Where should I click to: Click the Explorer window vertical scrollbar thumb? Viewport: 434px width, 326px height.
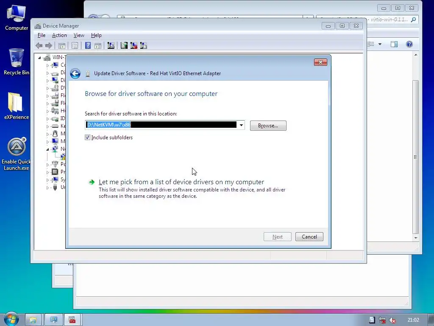click(x=415, y=157)
